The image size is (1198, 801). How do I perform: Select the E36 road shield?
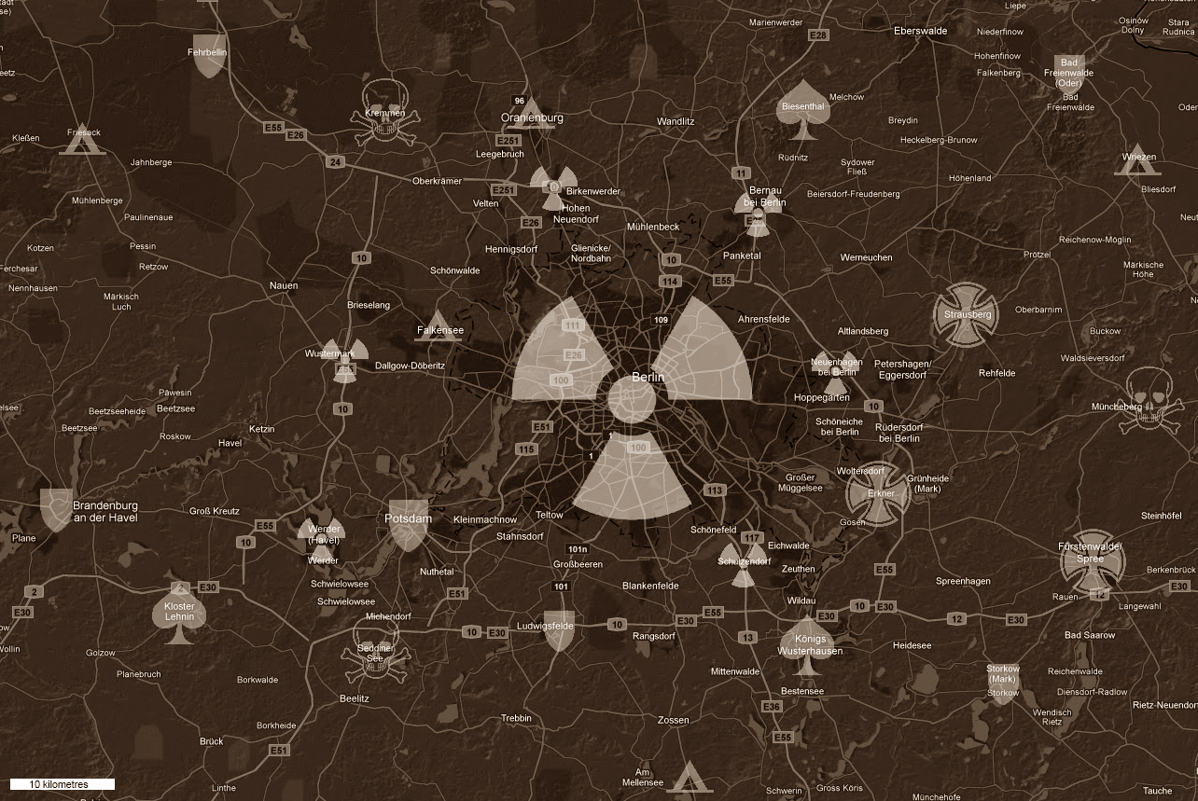pos(772,707)
